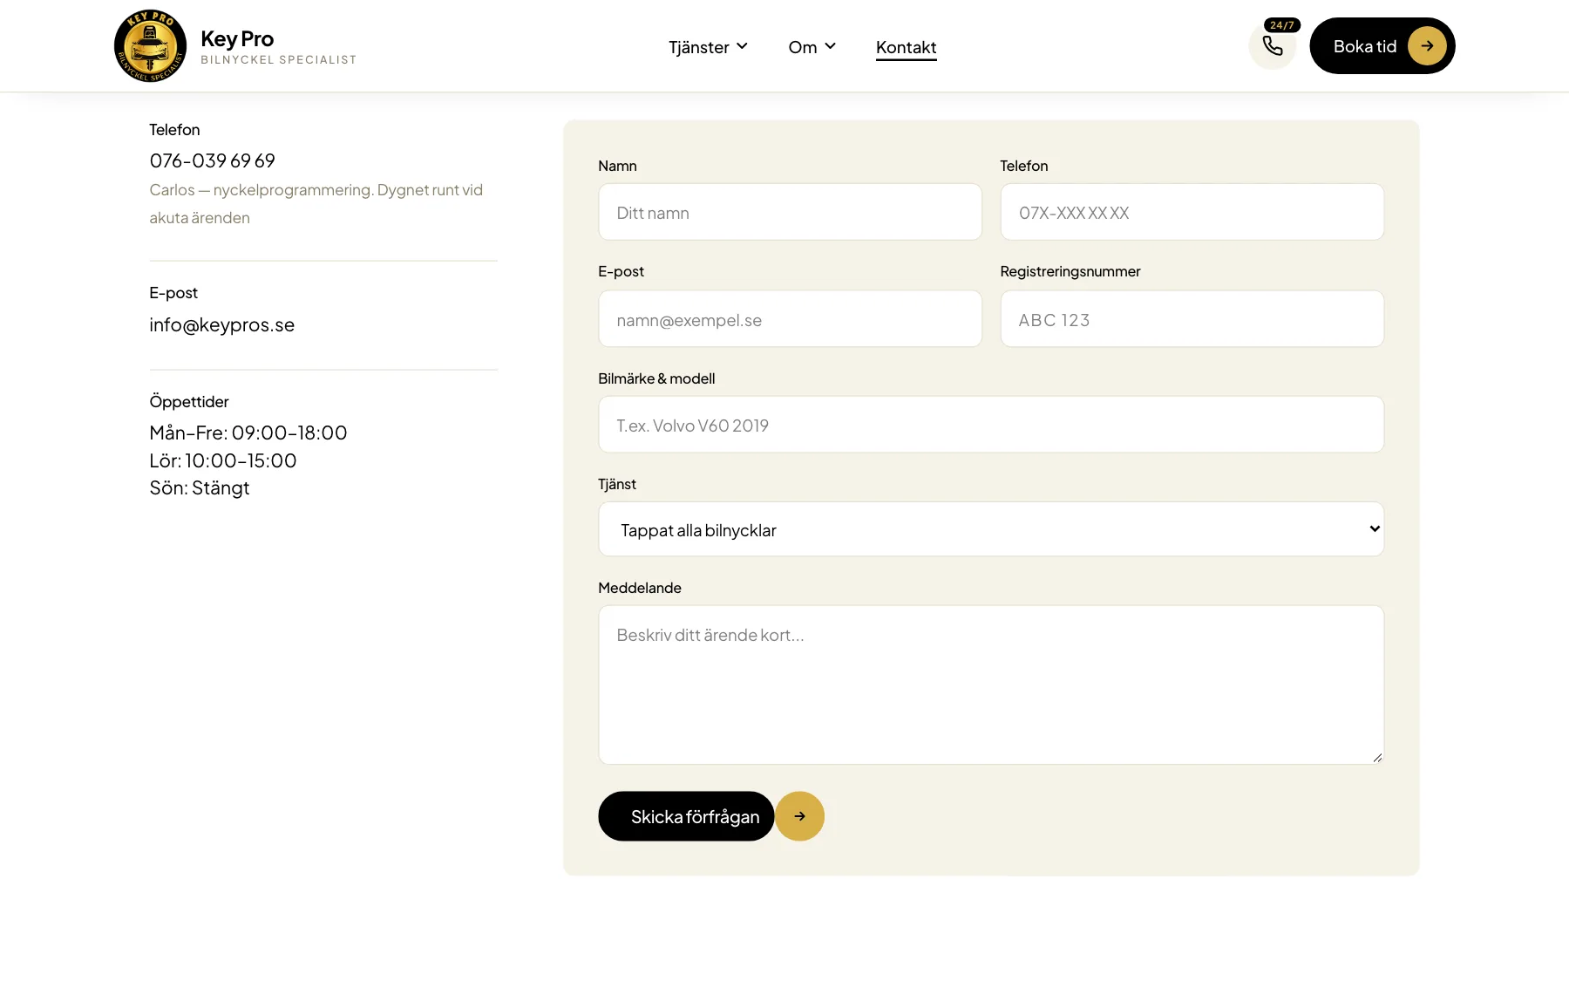Click the Mån-Fre: 09:00-18:00 text
This screenshot has width=1569, height=981.
(248, 433)
